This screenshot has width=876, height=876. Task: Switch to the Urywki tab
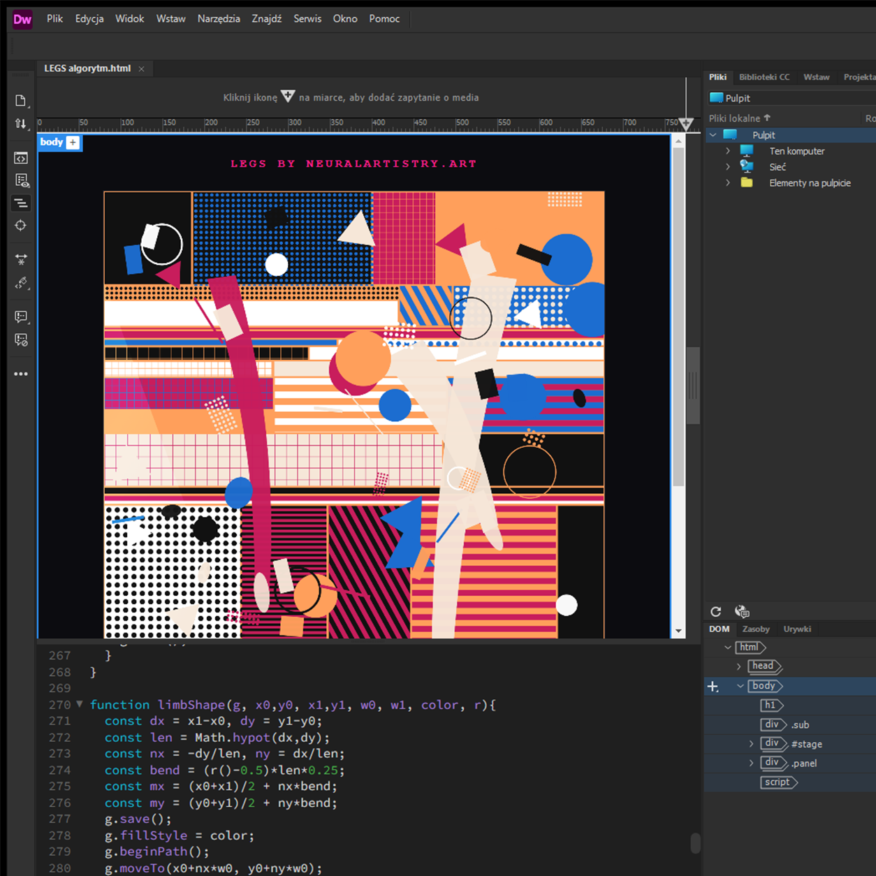click(797, 629)
